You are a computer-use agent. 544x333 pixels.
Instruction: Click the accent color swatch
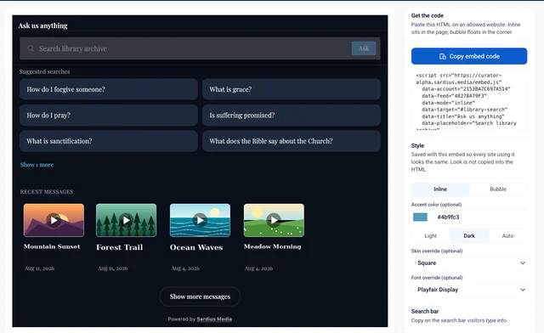[x=420, y=217]
